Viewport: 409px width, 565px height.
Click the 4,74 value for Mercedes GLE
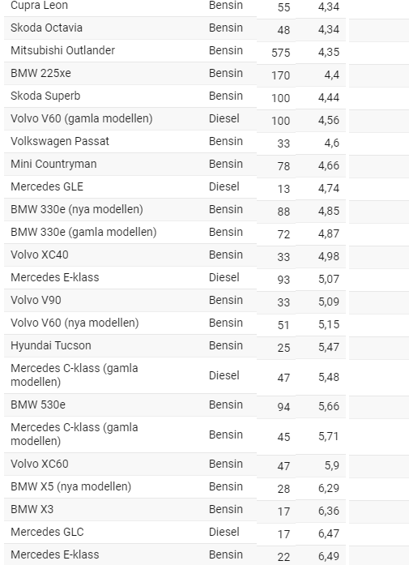click(328, 188)
